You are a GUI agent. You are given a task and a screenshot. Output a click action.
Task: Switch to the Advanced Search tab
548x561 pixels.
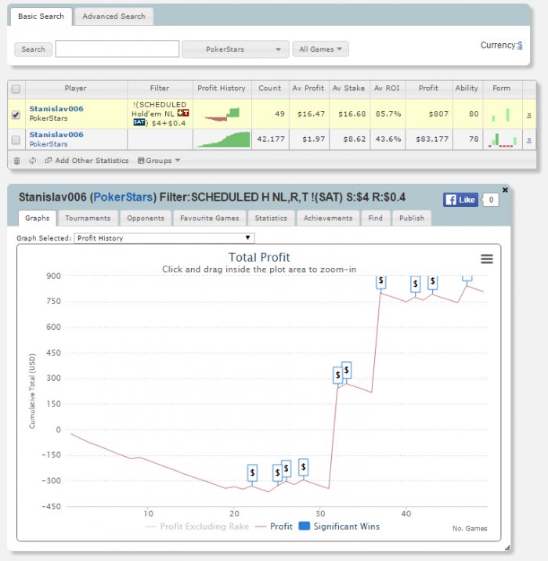(114, 16)
